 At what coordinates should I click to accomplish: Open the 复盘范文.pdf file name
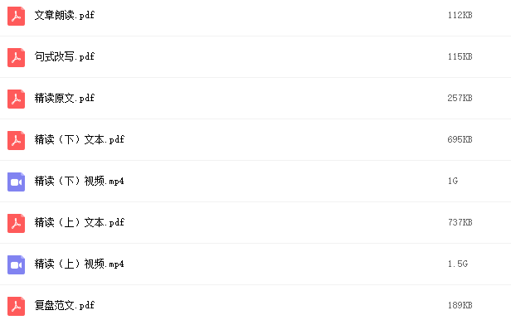pos(65,305)
